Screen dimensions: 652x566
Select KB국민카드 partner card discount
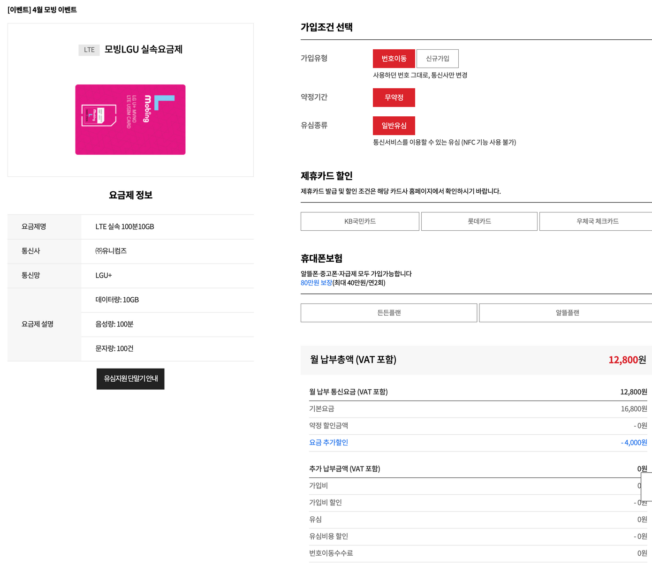(x=360, y=221)
